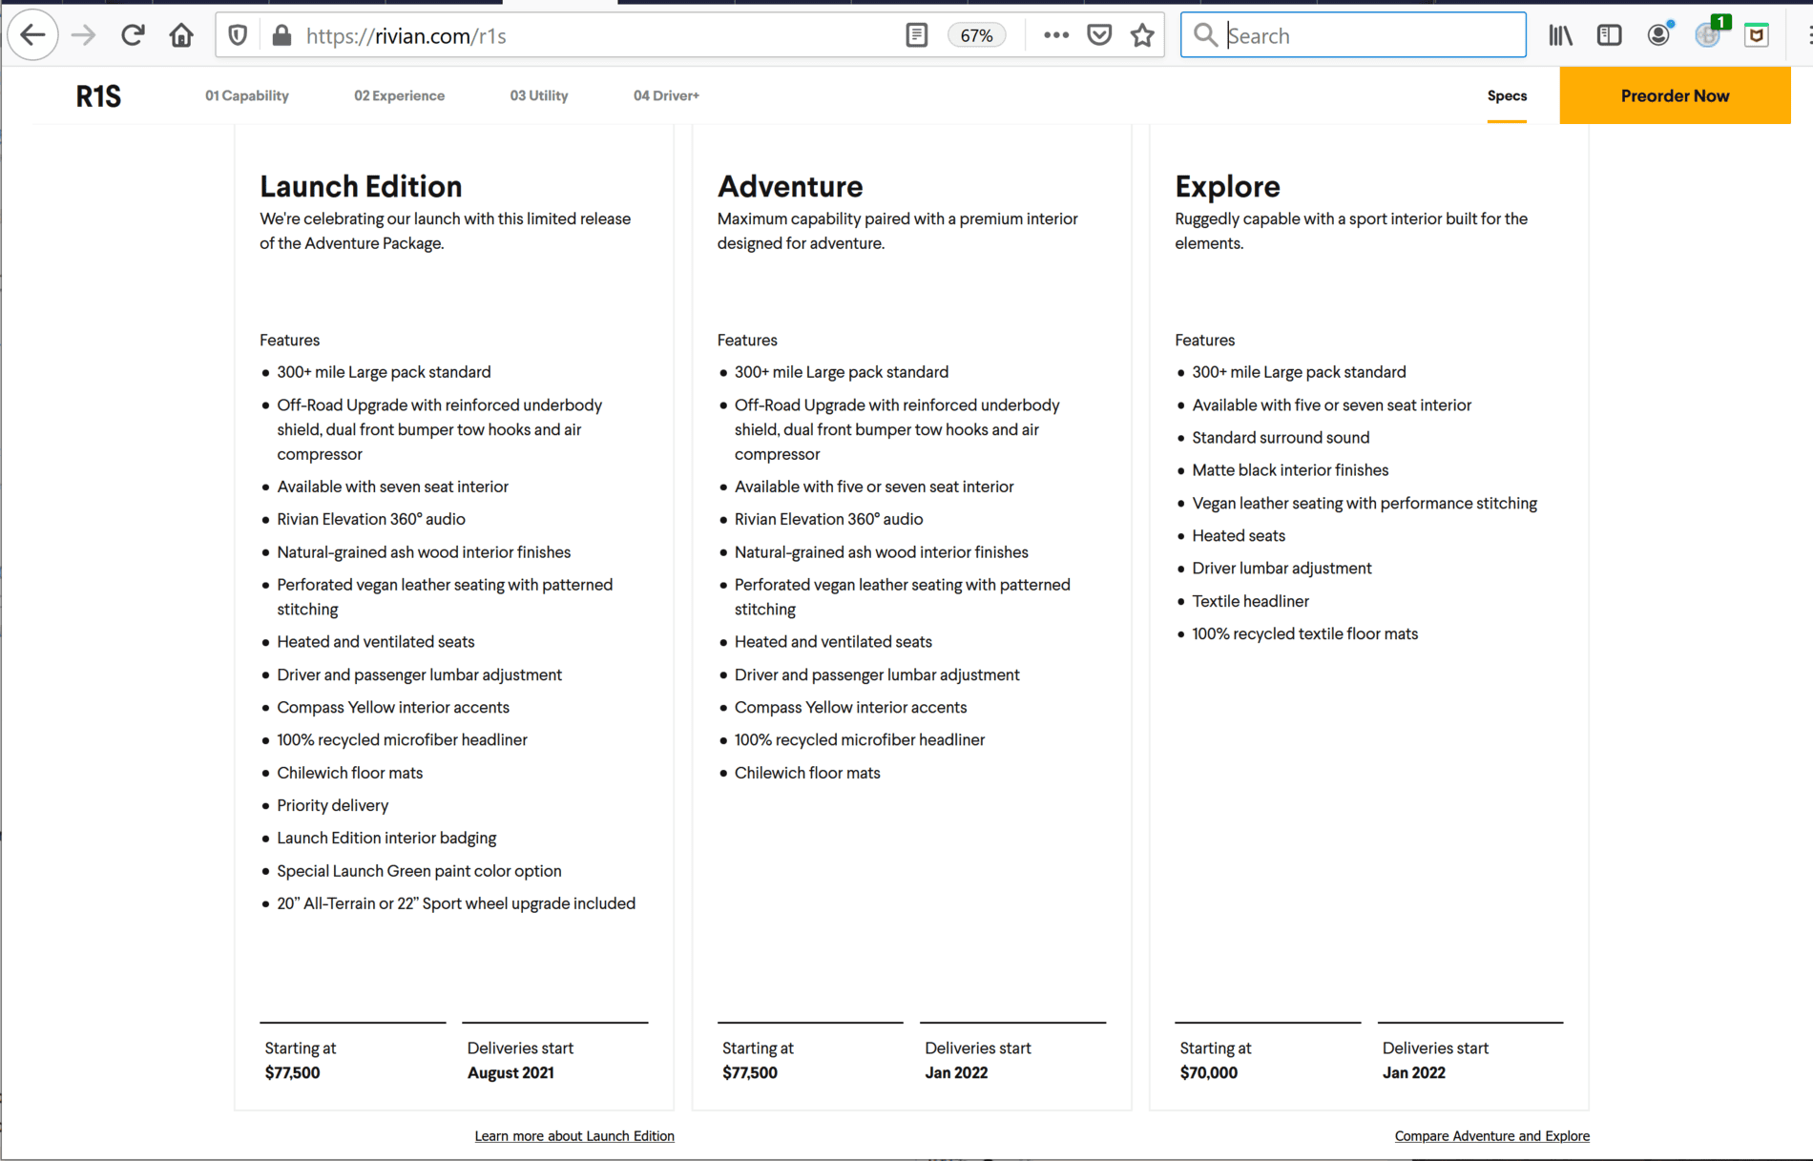The image size is (1813, 1161).
Task: Jump to the 04 Driver+ section
Action: coord(666,95)
